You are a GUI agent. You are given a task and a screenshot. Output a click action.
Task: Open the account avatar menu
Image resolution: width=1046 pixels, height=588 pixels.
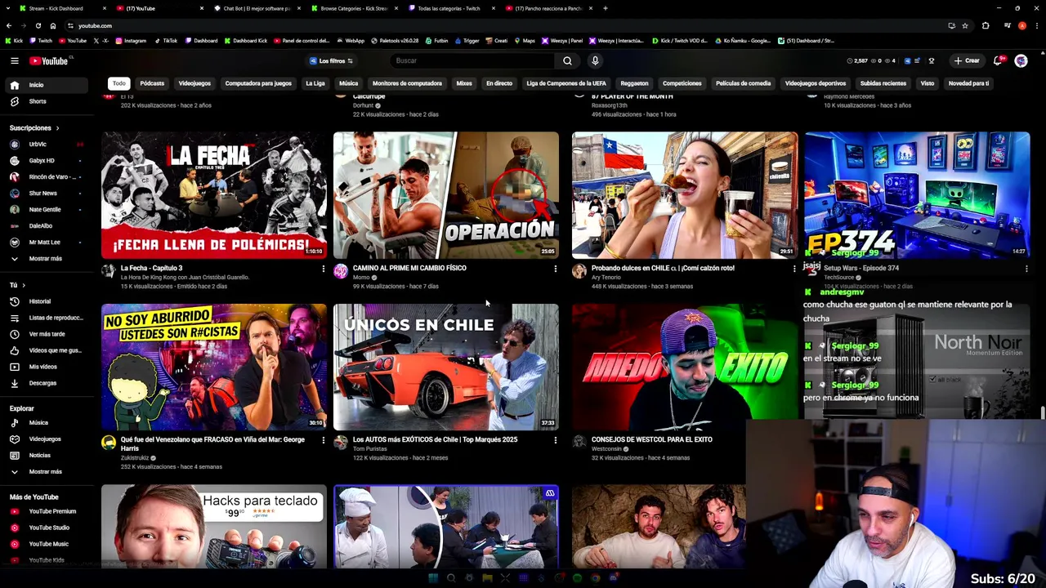(1021, 60)
